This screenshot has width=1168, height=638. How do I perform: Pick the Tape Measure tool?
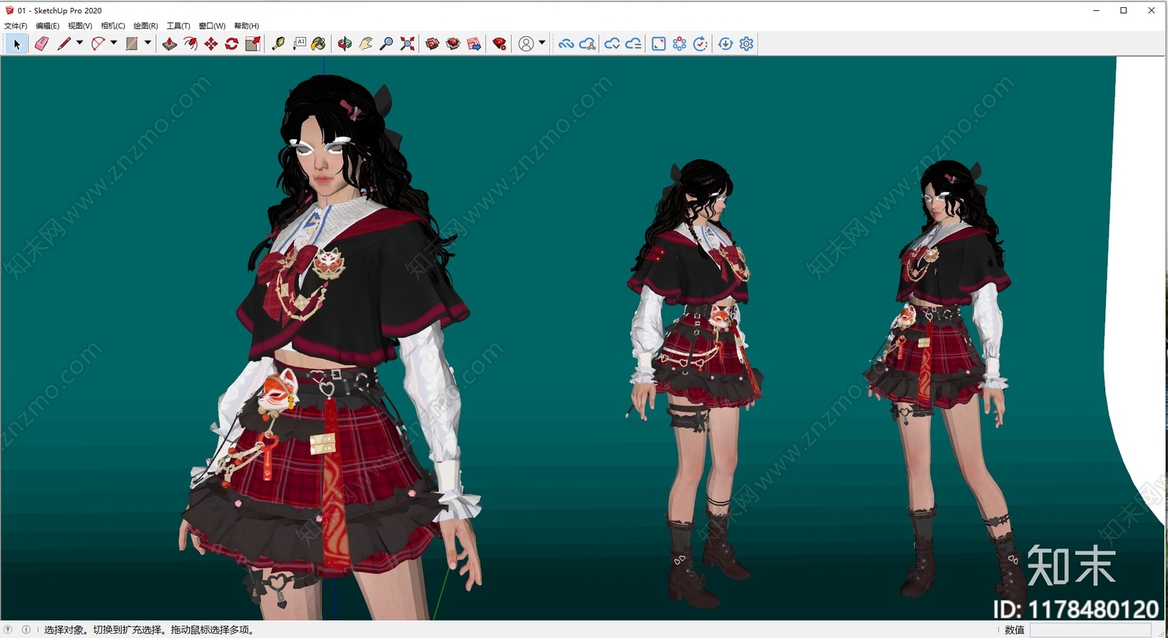278,44
